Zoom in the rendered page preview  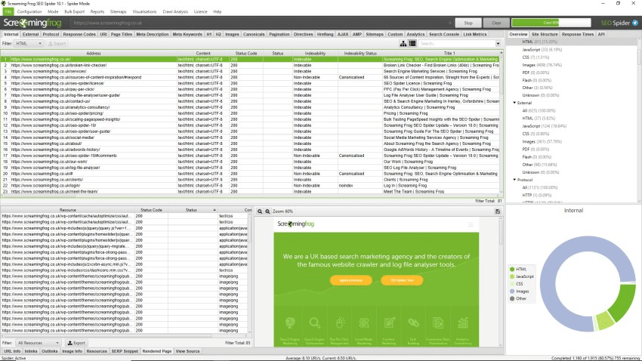pos(266,211)
